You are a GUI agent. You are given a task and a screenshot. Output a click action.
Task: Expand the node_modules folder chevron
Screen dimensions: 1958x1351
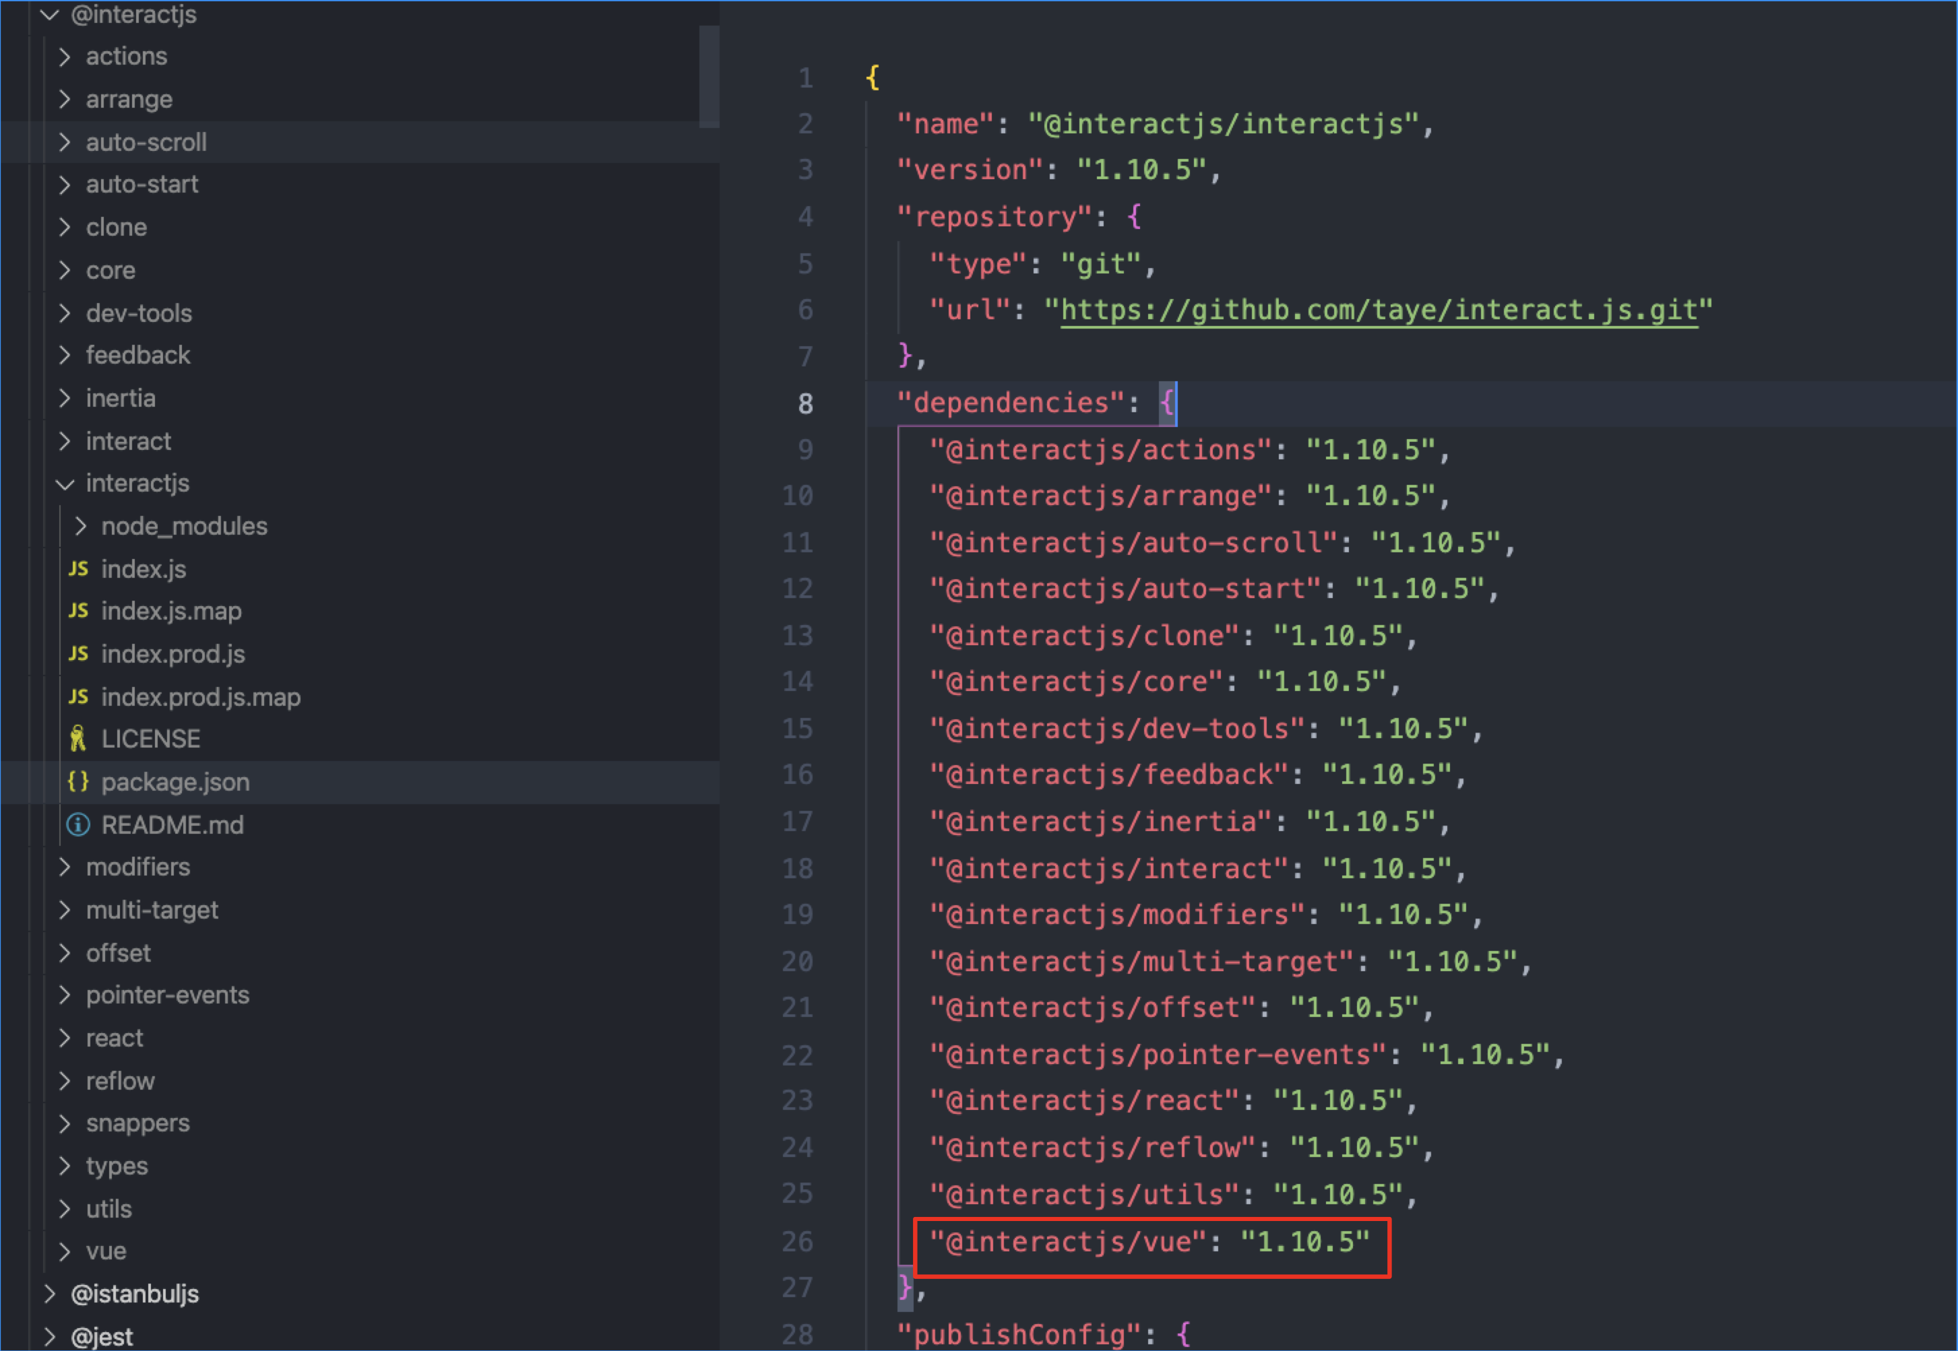(80, 527)
